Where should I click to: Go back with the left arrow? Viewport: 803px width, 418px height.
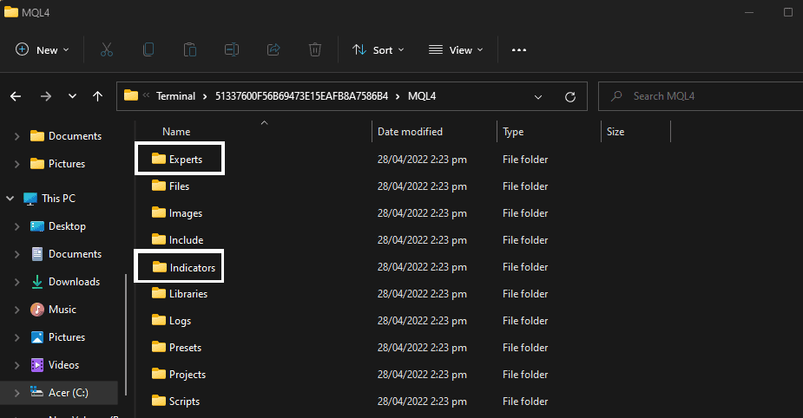click(x=16, y=96)
